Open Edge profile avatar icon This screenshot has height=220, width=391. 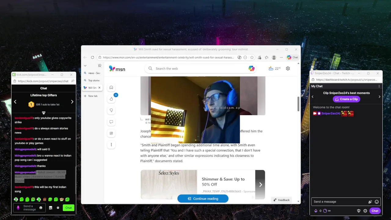pyautogui.click(x=274, y=57)
